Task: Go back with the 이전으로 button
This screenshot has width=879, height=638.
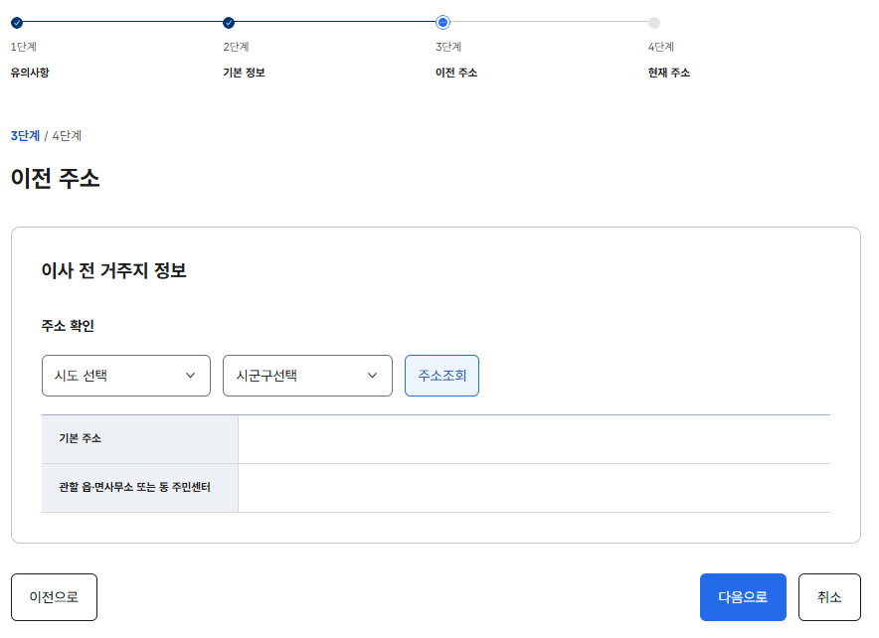Action: coord(54,597)
